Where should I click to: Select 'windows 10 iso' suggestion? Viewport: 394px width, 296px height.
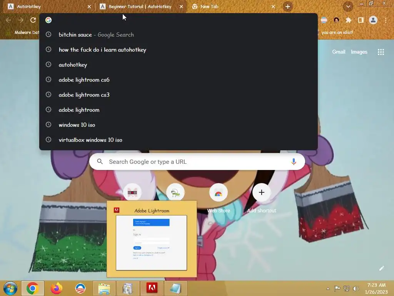[179, 125]
